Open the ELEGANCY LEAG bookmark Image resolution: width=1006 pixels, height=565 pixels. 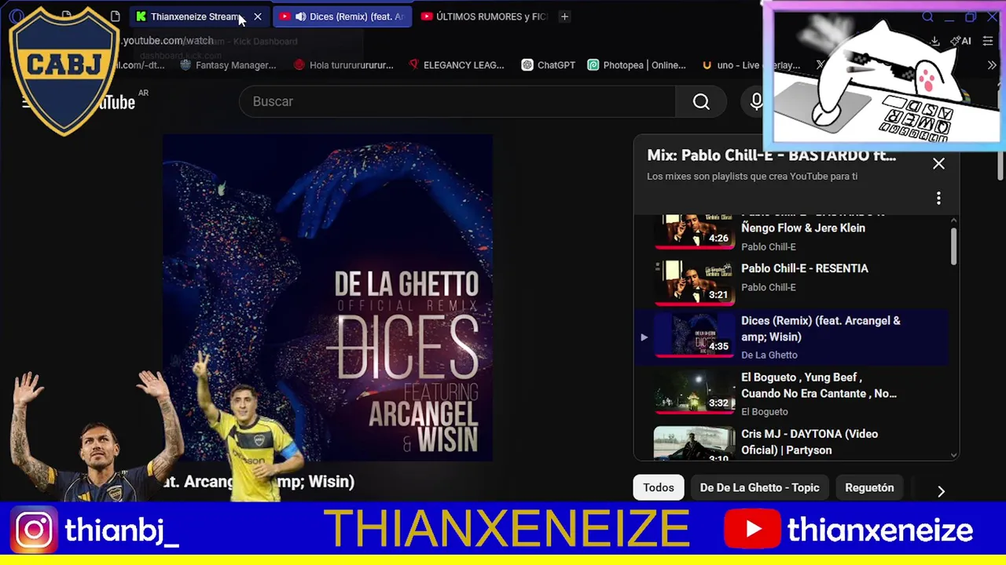456,65
